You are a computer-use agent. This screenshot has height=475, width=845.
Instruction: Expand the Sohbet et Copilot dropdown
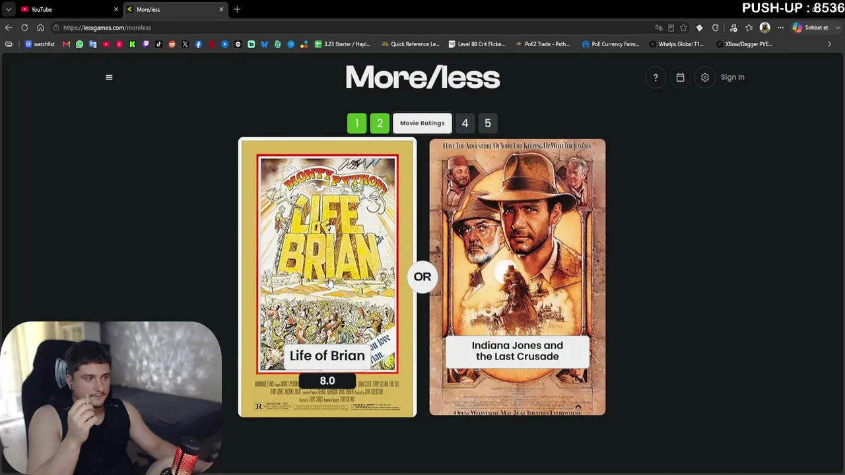(x=837, y=28)
